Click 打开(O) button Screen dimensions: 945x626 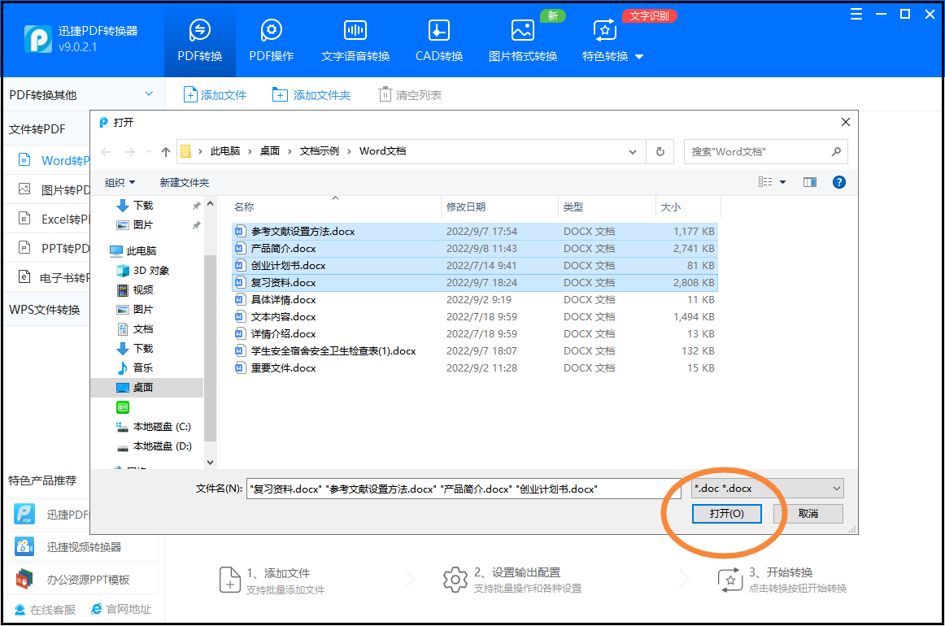726,513
